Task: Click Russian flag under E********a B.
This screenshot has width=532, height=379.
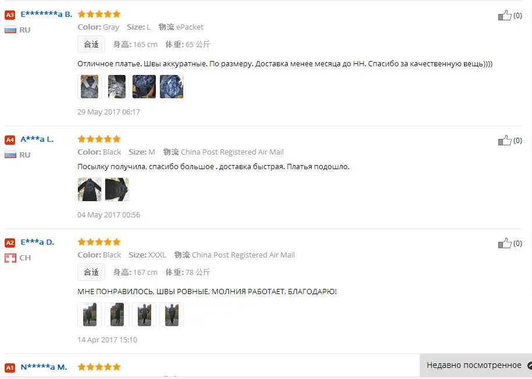Action: click(x=10, y=30)
